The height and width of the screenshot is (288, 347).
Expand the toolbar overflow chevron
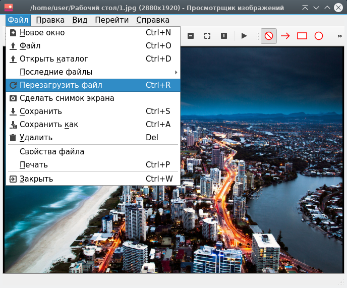[x=339, y=36]
